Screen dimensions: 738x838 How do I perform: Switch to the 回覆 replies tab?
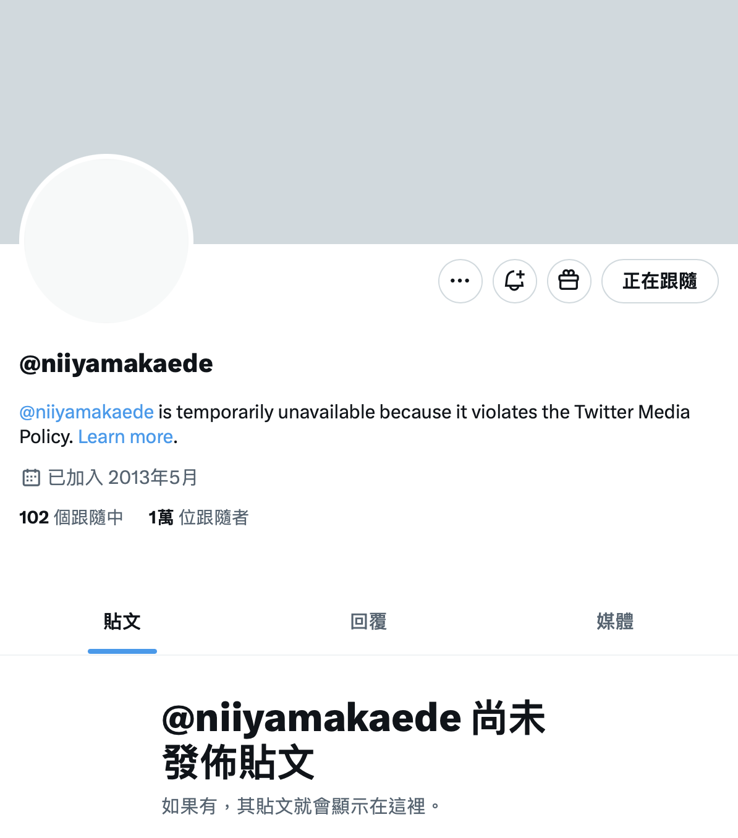(368, 622)
